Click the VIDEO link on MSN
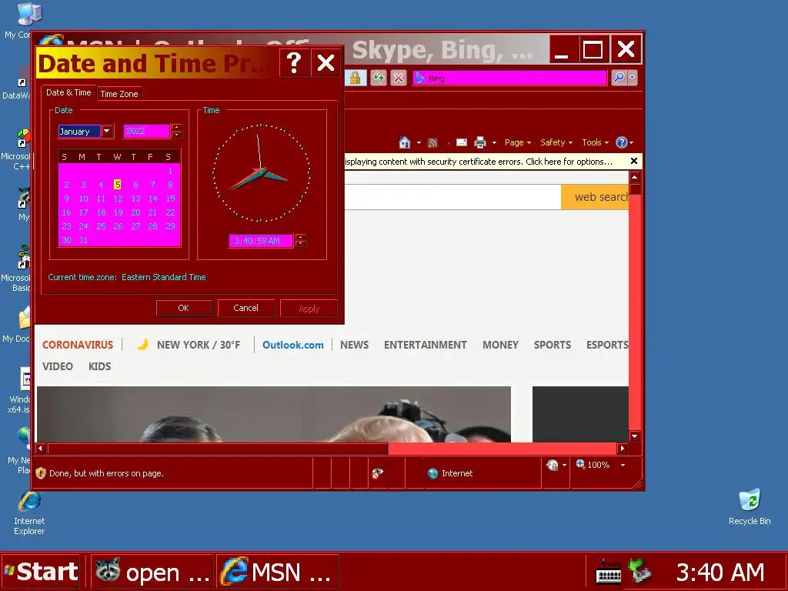 57,367
